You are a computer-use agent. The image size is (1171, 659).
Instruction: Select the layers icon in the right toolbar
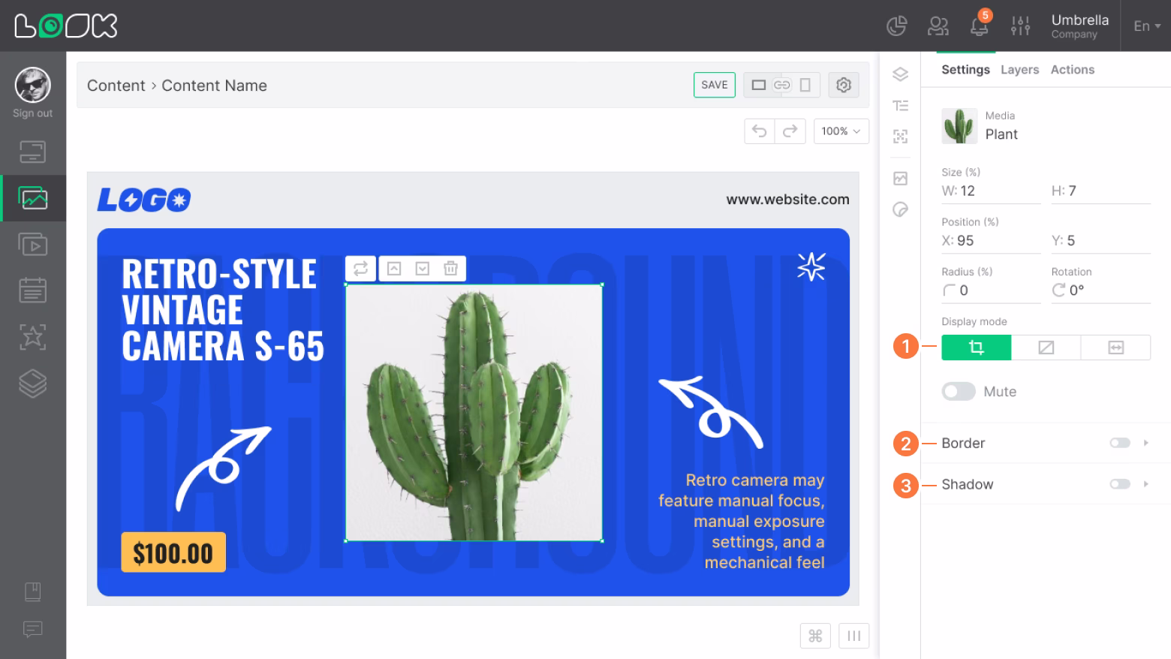click(900, 74)
